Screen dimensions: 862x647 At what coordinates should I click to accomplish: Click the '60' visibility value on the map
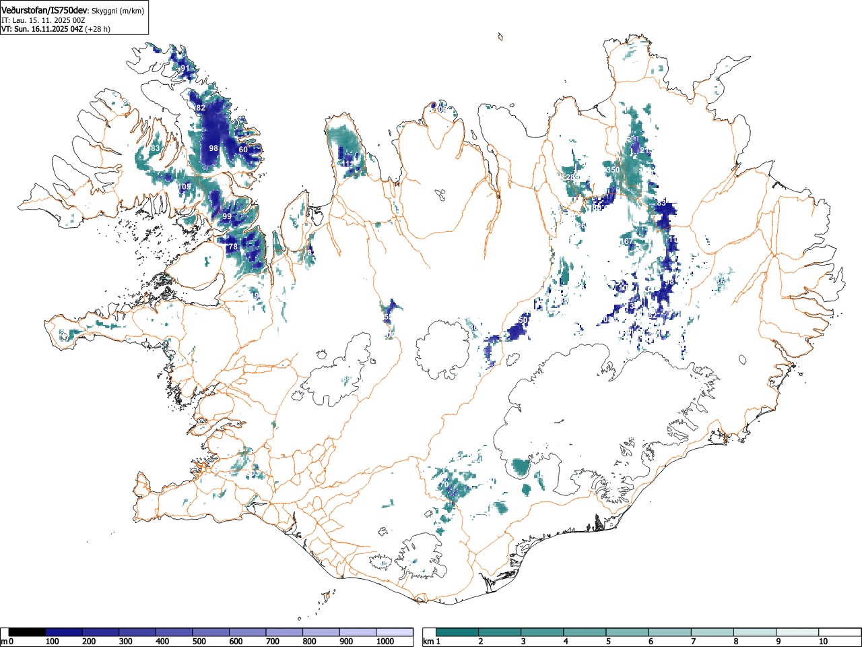[243, 150]
